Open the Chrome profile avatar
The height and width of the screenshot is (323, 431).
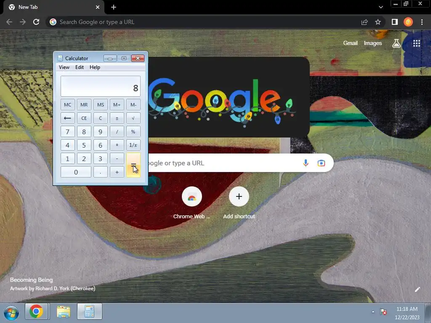tap(408, 22)
